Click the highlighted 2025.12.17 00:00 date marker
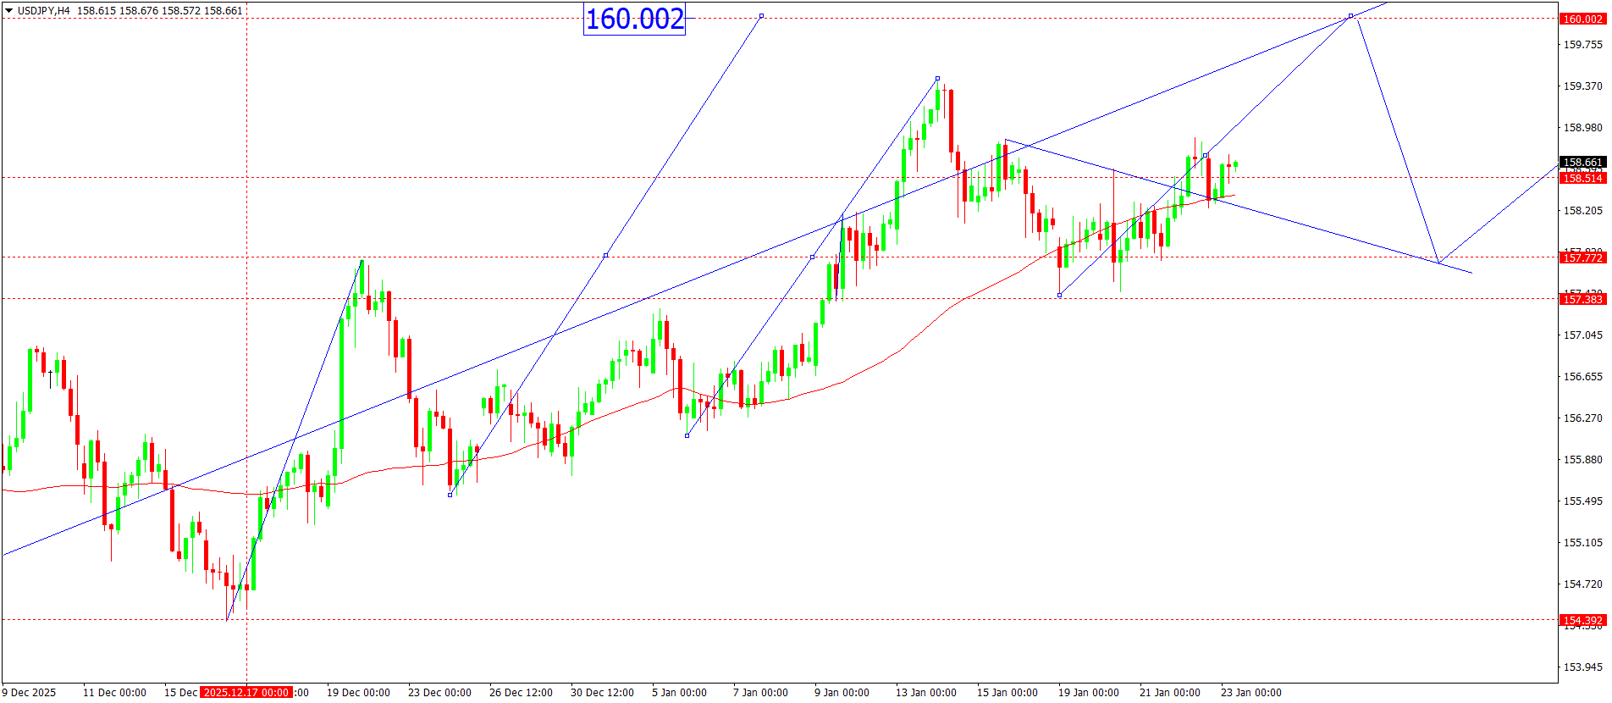 point(246,692)
